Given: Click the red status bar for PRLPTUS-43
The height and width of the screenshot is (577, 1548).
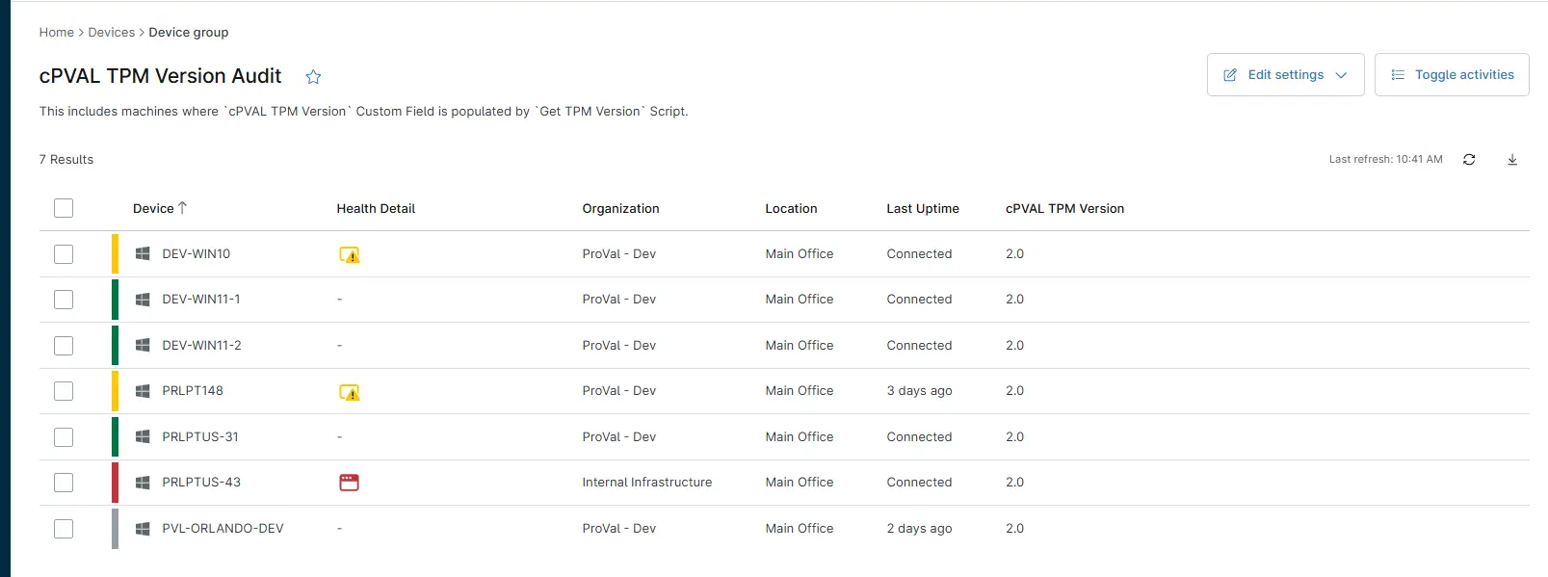Looking at the screenshot, I should click(116, 483).
